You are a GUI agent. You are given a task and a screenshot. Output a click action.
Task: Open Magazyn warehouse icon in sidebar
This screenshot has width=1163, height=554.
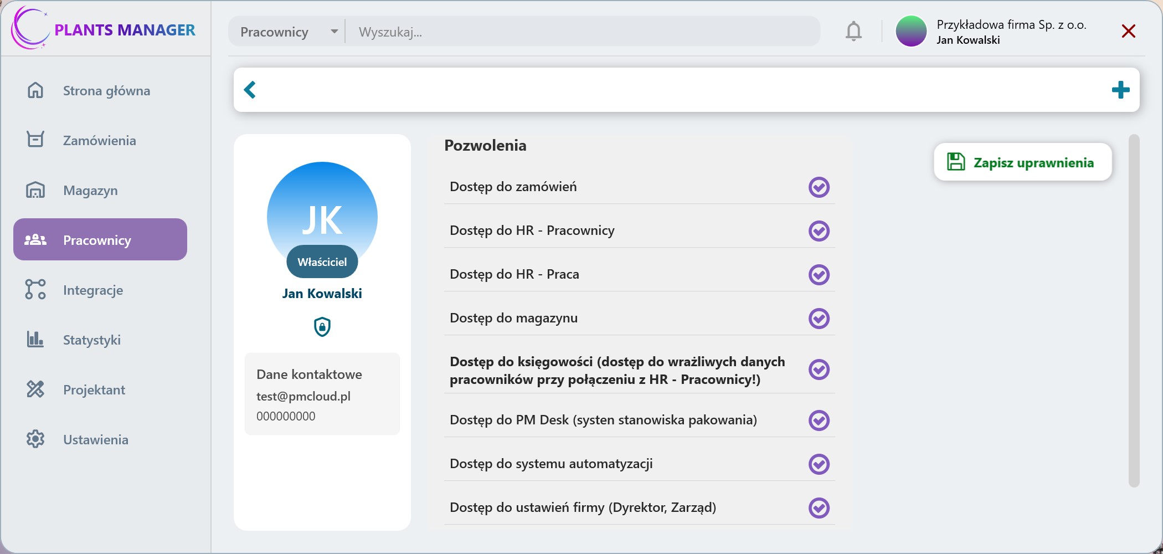click(35, 190)
